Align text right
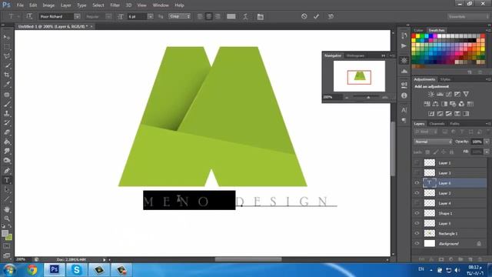Viewport: 492px width, 277px height. pyautogui.click(x=218, y=16)
